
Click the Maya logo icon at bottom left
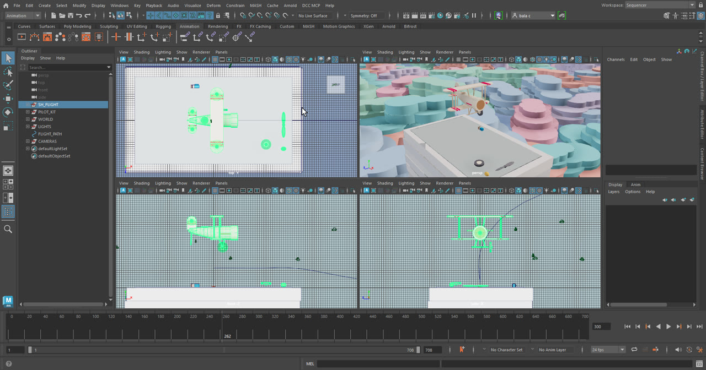8,301
